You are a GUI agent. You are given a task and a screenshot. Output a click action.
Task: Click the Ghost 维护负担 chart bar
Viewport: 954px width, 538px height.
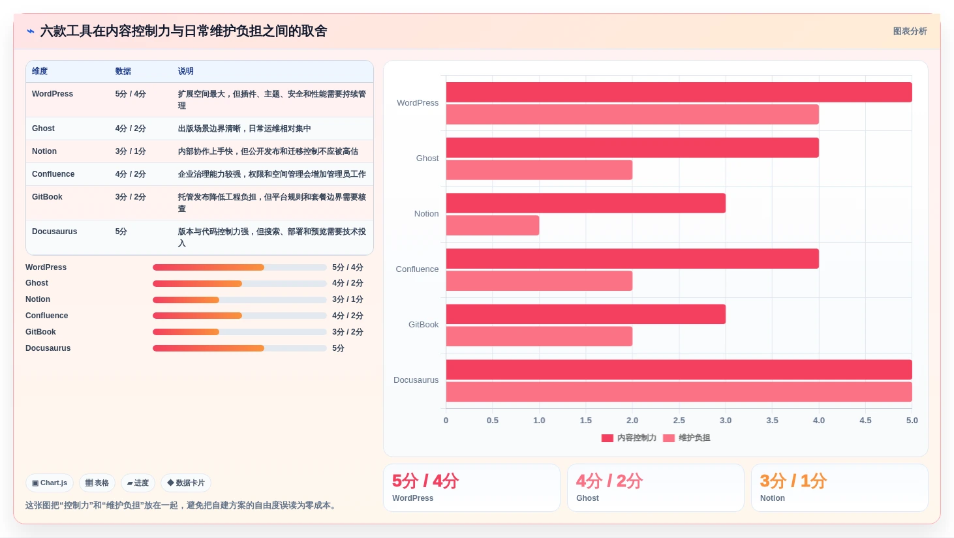click(539, 170)
